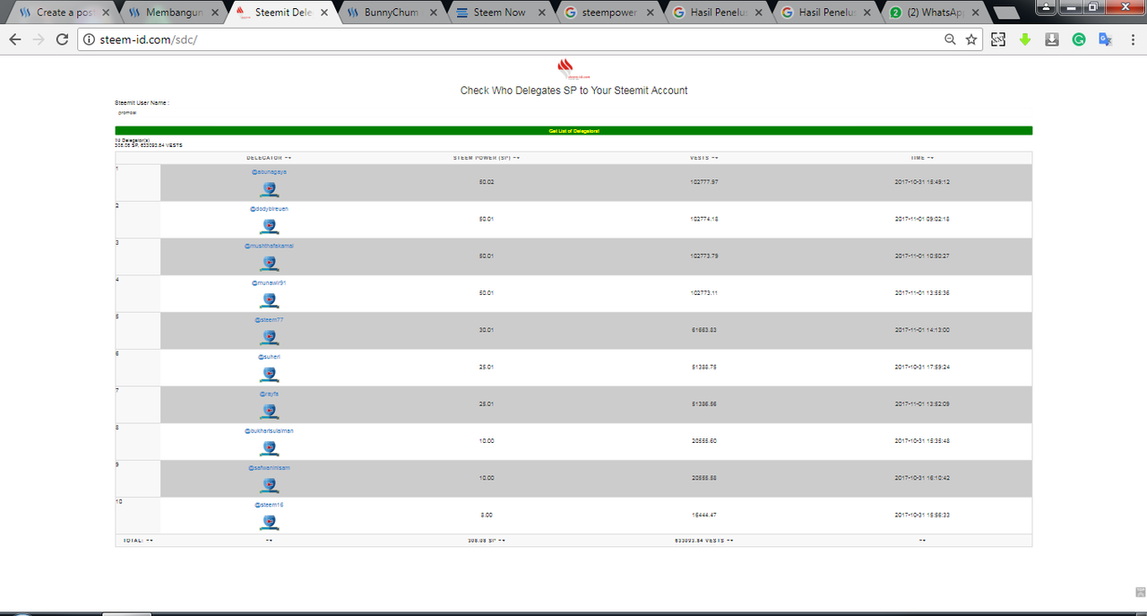Viewport: 1147px width, 616px height.
Task: Click the 8.00 SP value for @steem16
Action: point(487,515)
